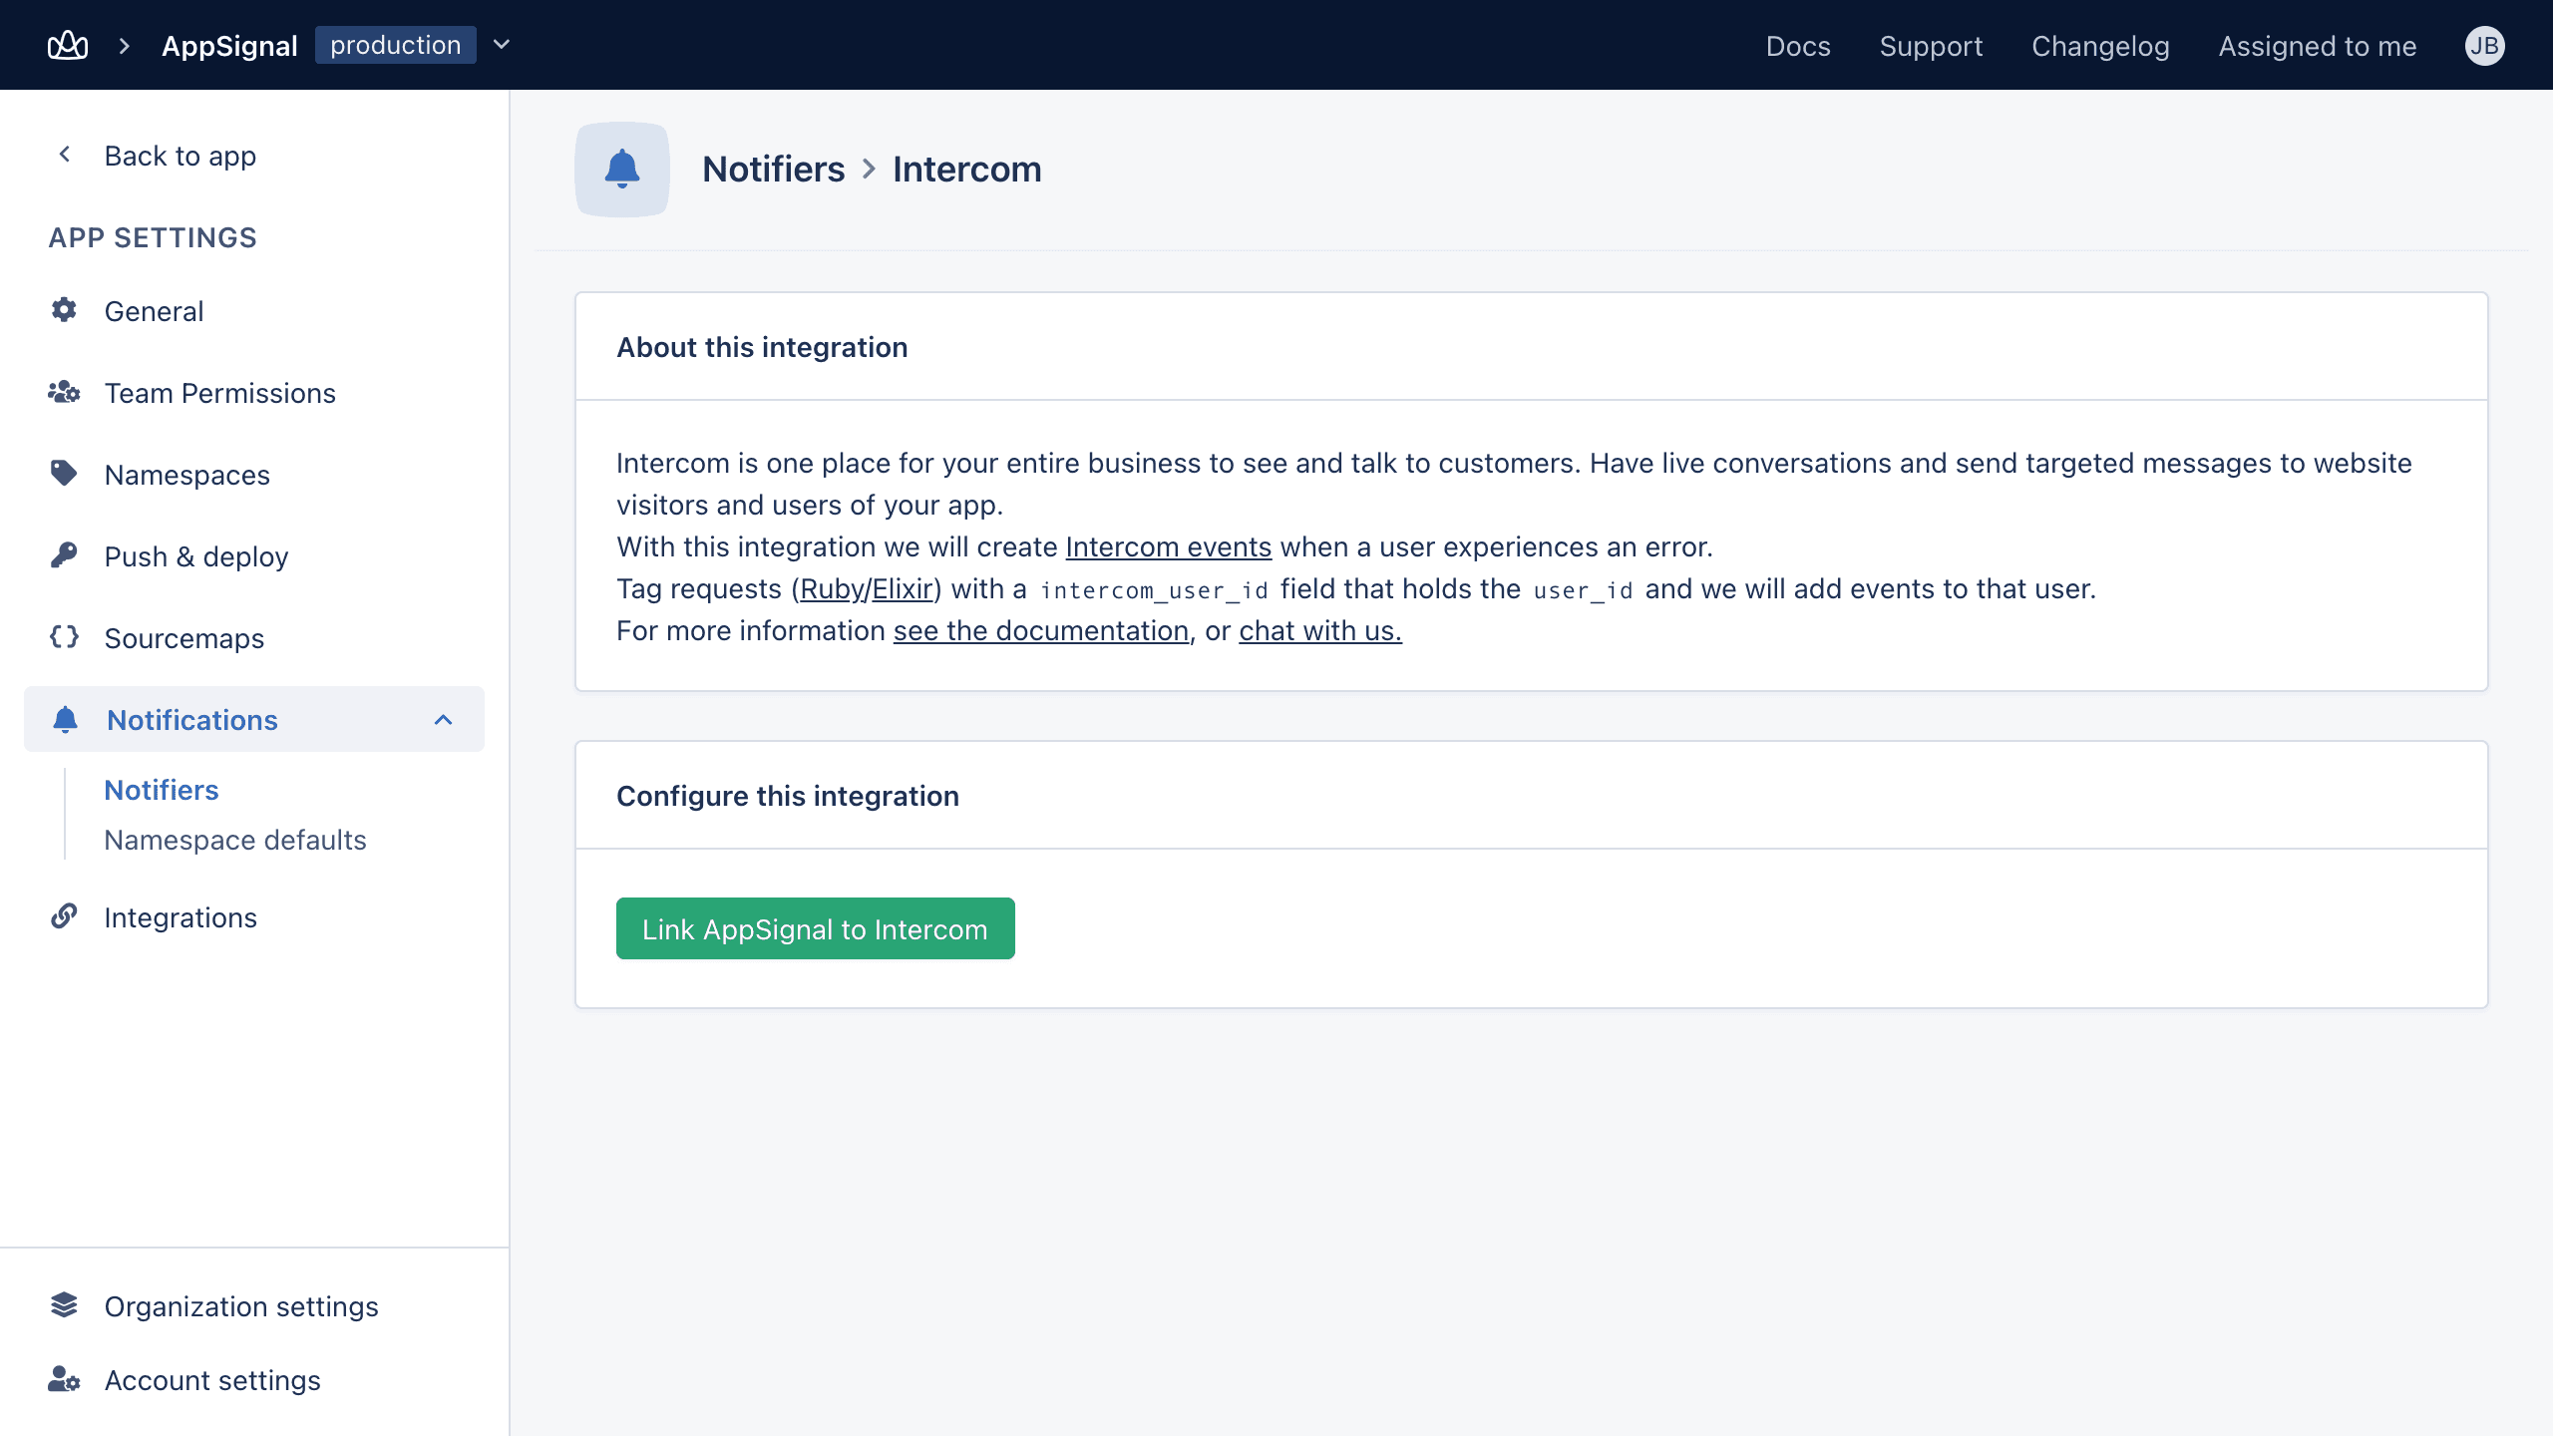Click the user avatar JB account icon
The height and width of the screenshot is (1436, 2553).
(2486, 44)
